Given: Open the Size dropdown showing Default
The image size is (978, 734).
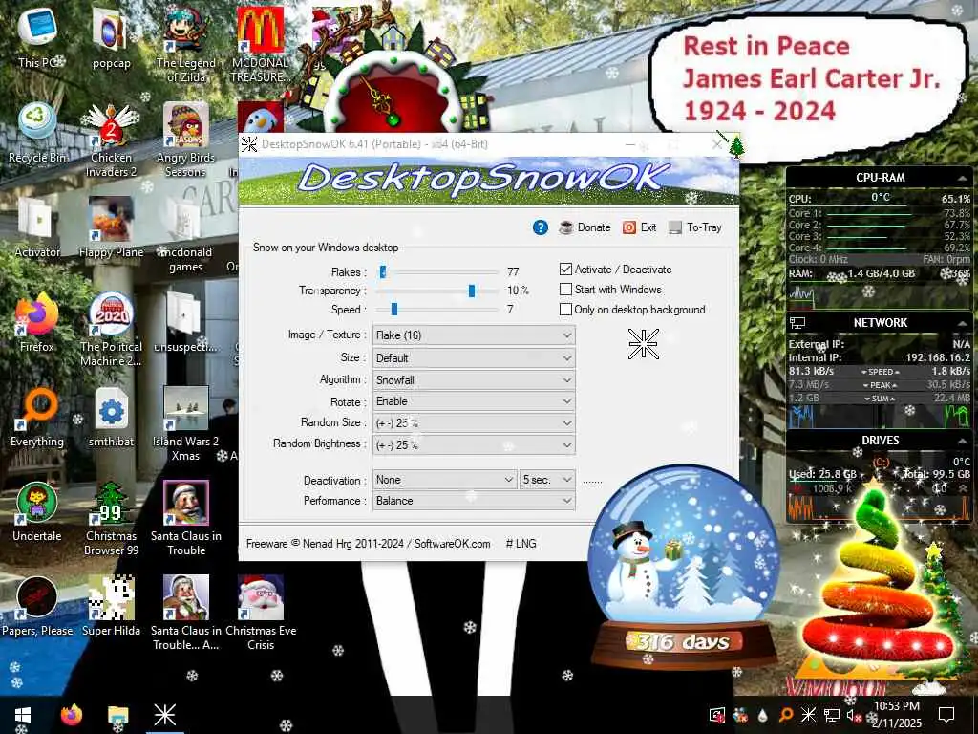Looking at the screenshot, I should click(x=474, y=358).
